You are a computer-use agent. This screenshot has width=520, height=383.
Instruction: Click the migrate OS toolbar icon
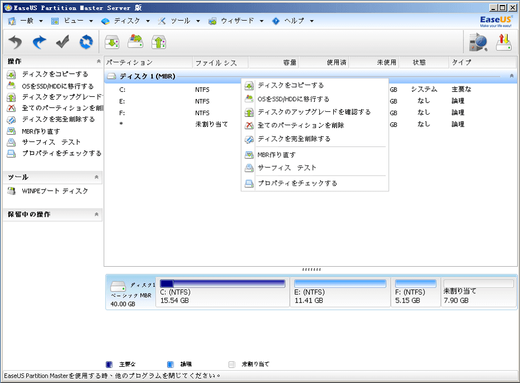click(x=136, y=41)
